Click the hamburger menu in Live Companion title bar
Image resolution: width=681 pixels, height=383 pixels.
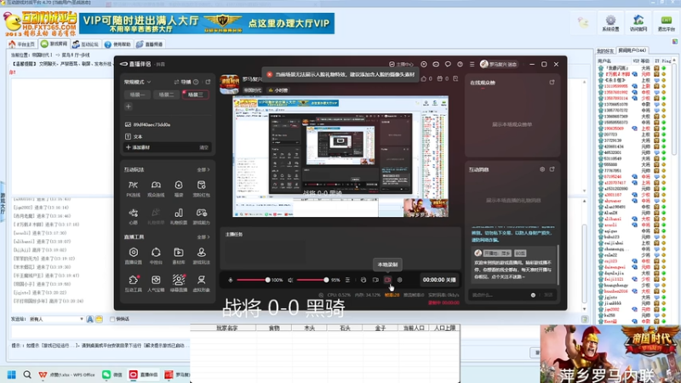[472, 65]
